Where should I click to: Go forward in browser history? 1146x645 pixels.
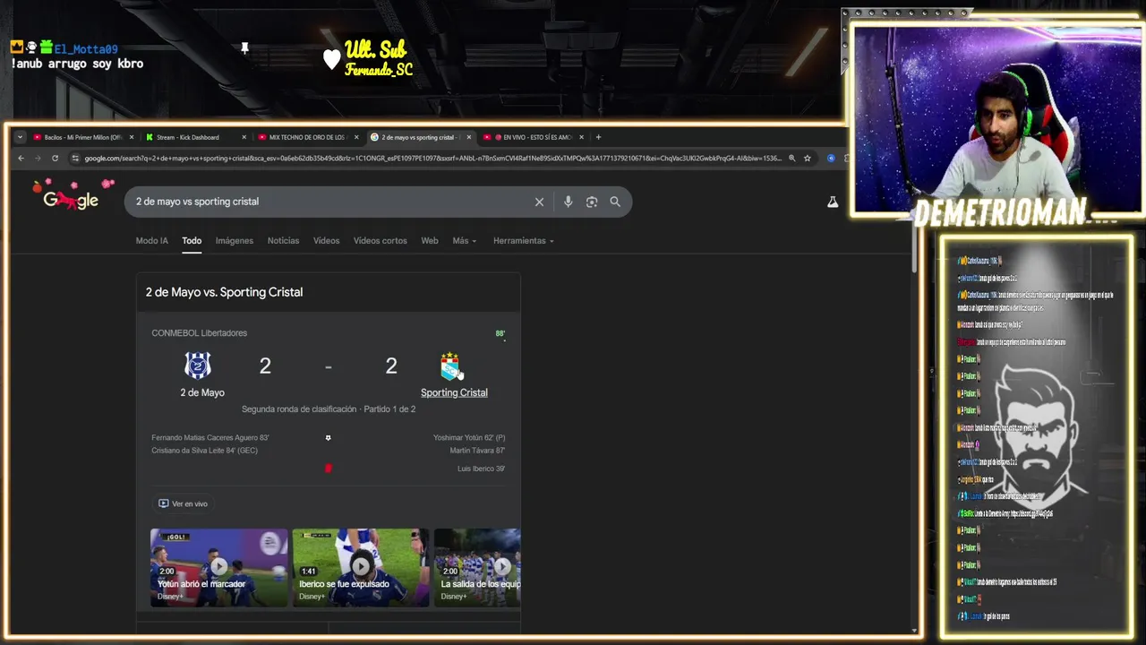[38, 159]
